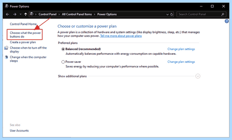Click the search magnifier icon

coord(223,14)
